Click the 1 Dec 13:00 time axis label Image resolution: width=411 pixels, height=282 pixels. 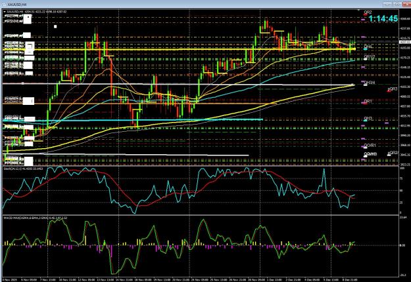click(274, 280)
